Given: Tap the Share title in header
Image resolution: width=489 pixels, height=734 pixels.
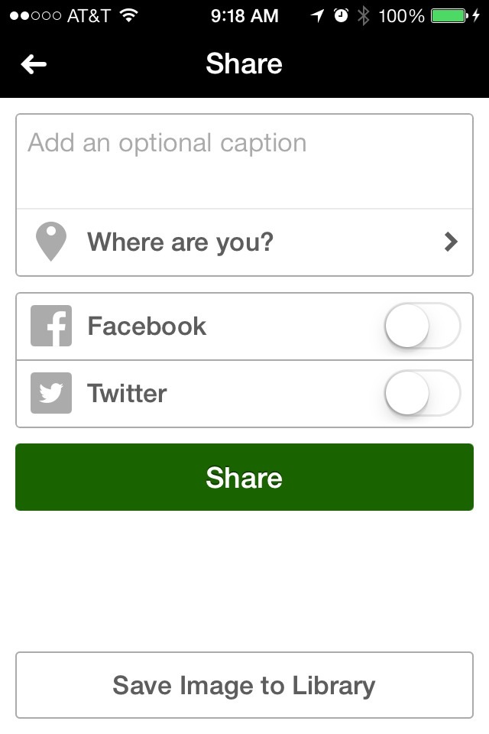Looking at the screenshot, I should 244,64.
